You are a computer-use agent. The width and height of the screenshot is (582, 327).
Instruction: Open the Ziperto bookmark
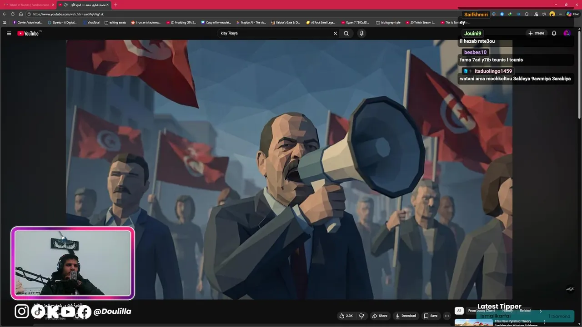coord(62,22)
